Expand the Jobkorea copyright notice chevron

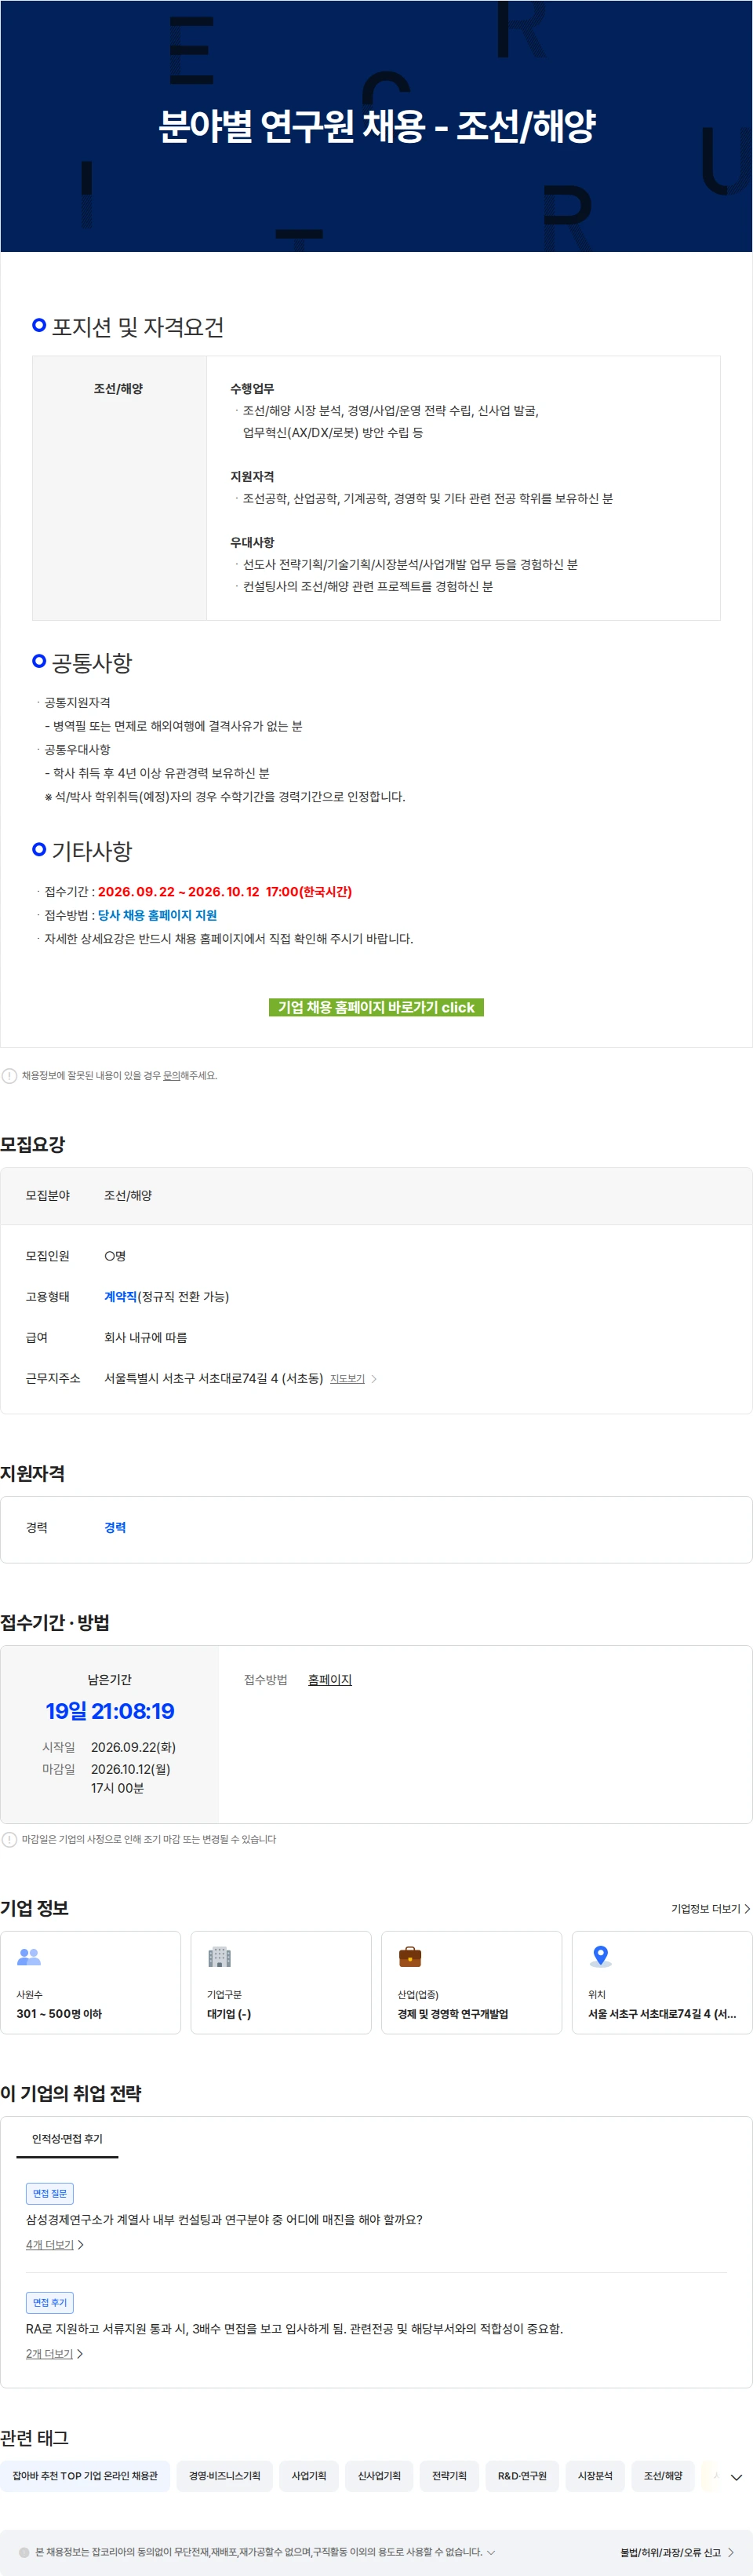click(491, 2552)
